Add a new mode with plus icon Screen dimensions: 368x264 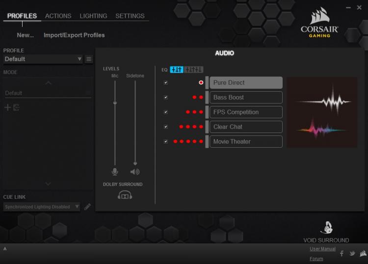[8, 107]
